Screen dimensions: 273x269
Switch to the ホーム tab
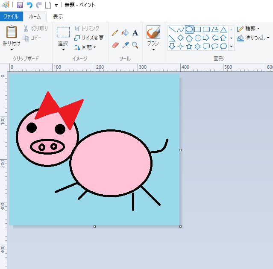(x=35, y=17)
